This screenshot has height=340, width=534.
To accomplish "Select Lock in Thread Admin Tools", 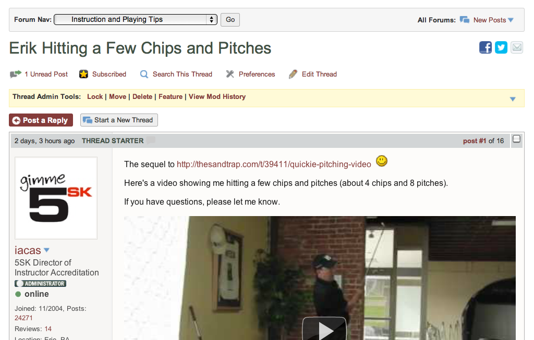I will 95,96.
